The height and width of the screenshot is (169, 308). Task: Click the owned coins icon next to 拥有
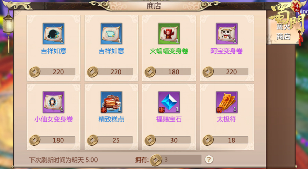[x=156, y=160]
